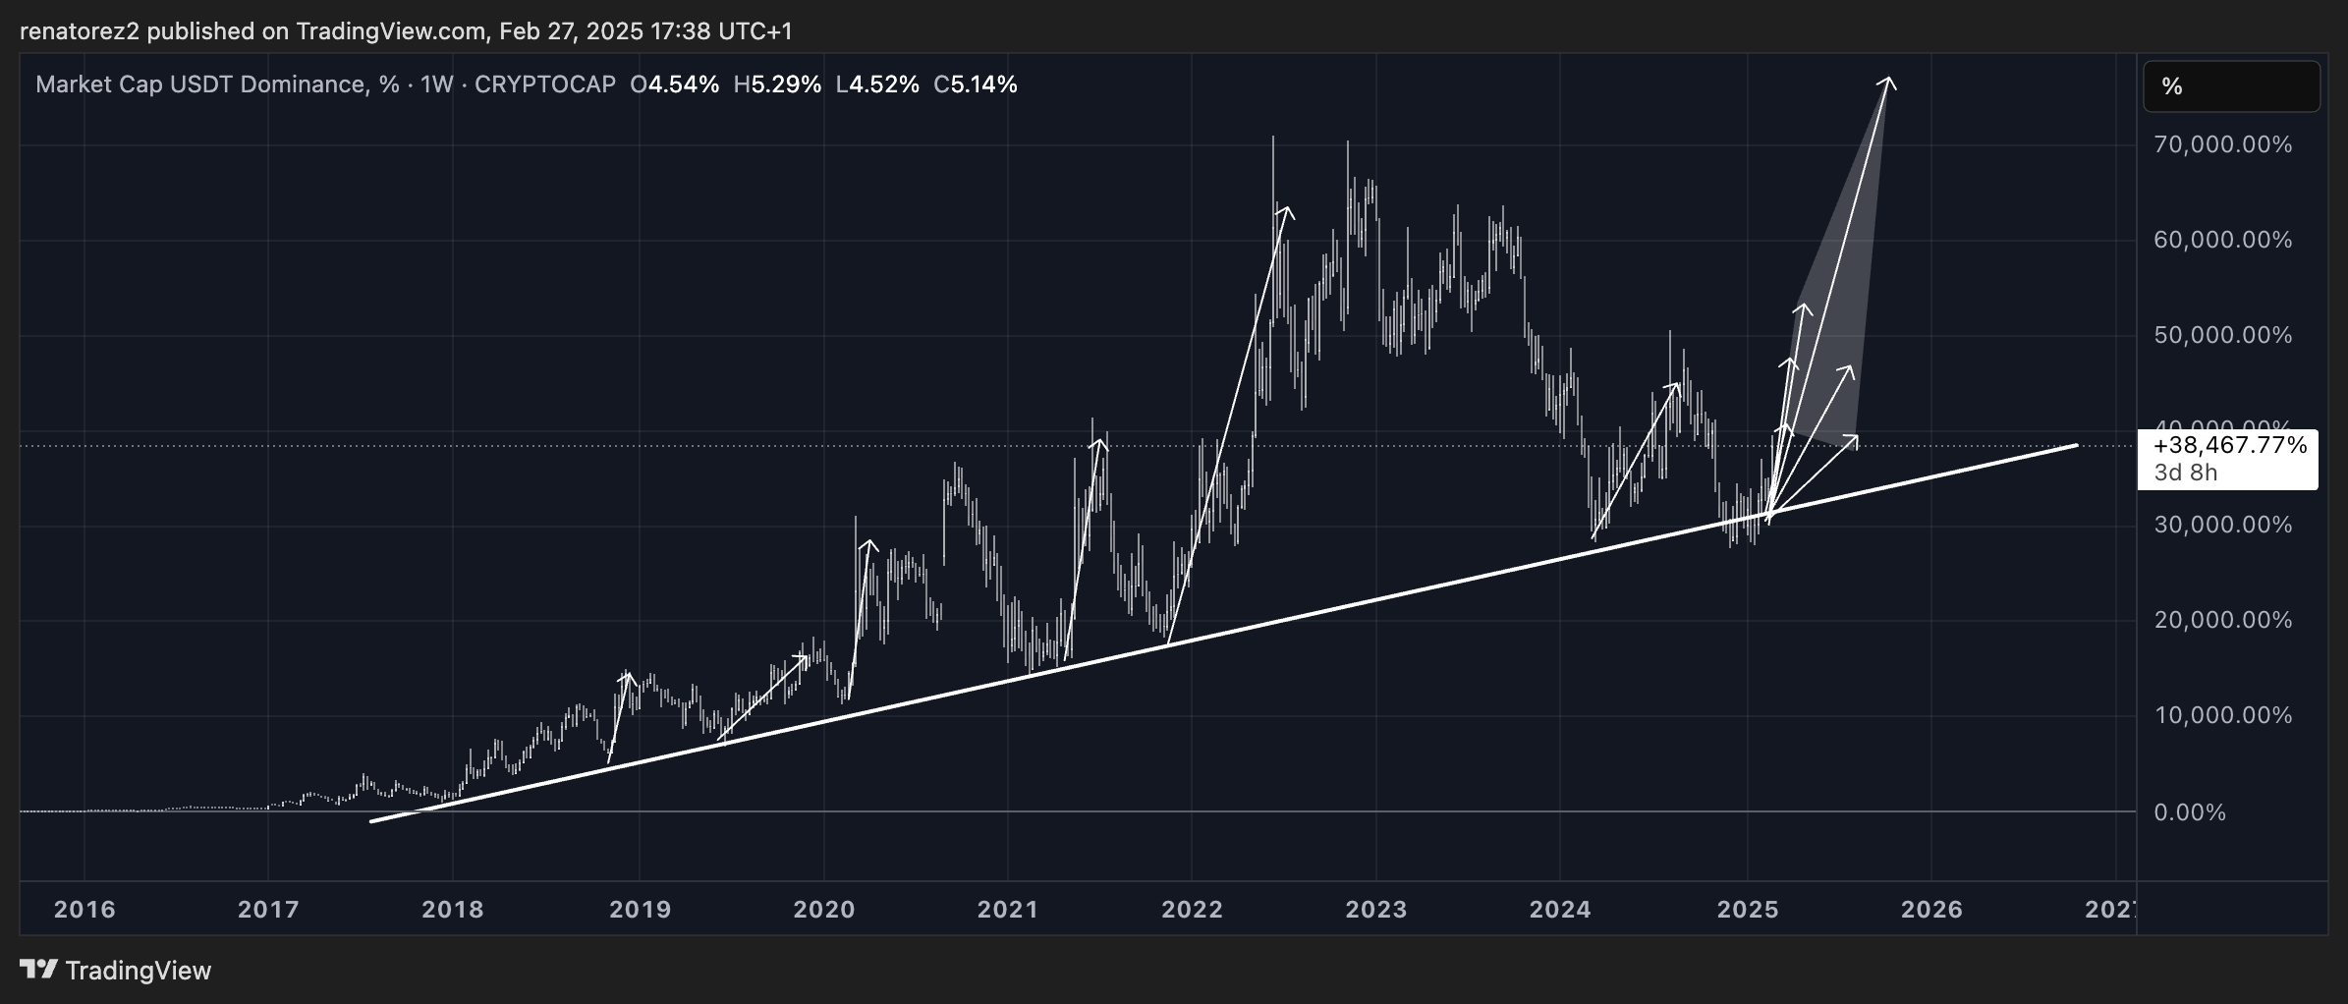
Task: Click the '10,000.00%' price axis label
Action: (x=2223, y=715)
